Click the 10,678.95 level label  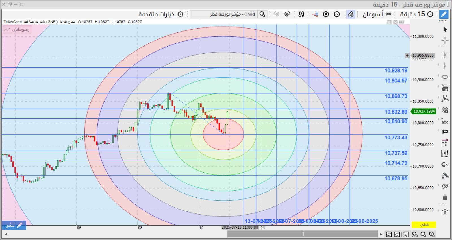click(x=396, y=178)
